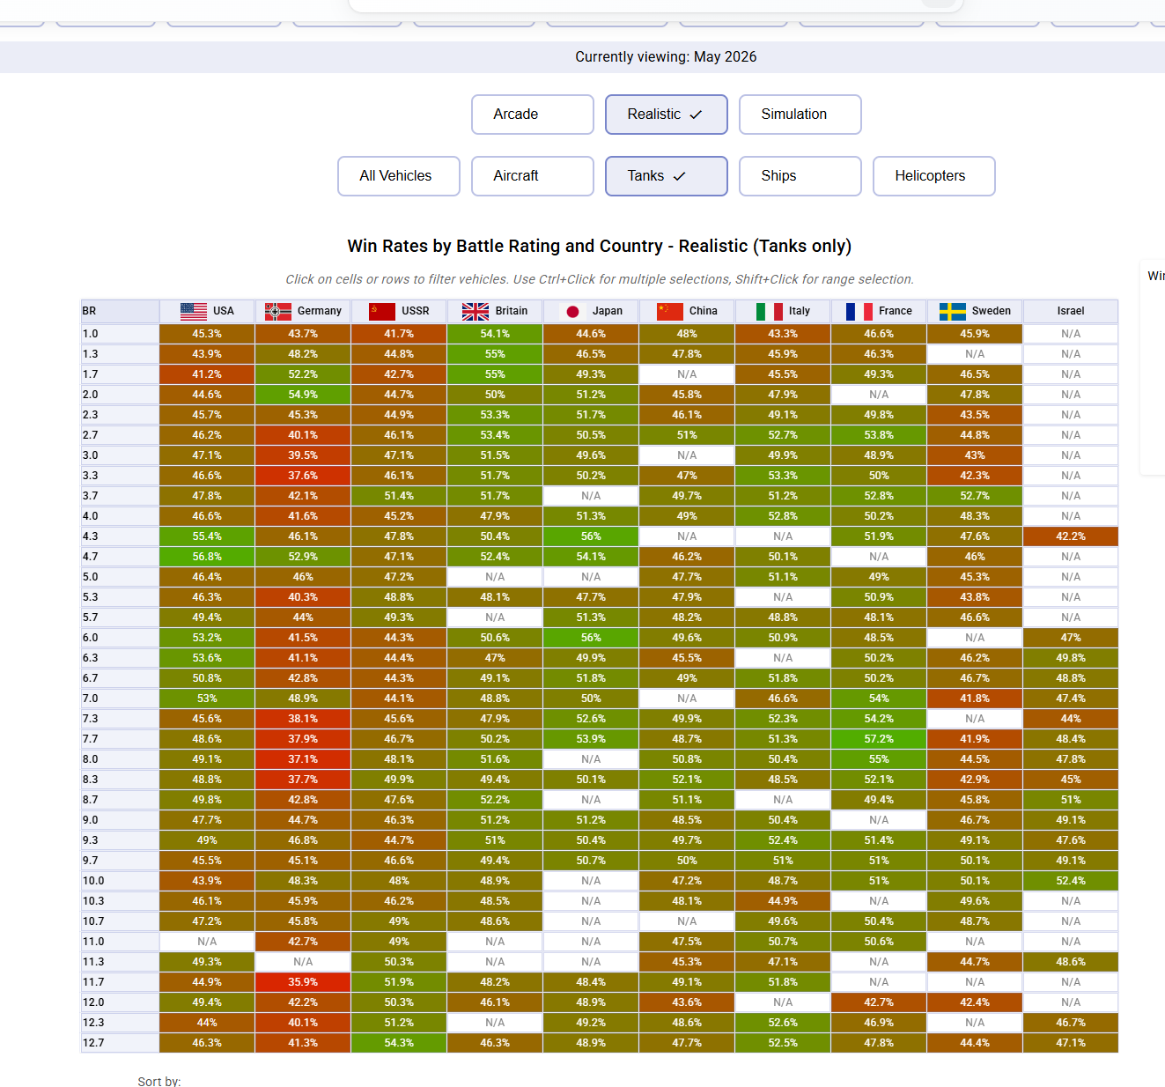Click the Israel column header
The width and height of the screenshot is (1165, 1087).
pyautogui.click(x=1071, y=311)
